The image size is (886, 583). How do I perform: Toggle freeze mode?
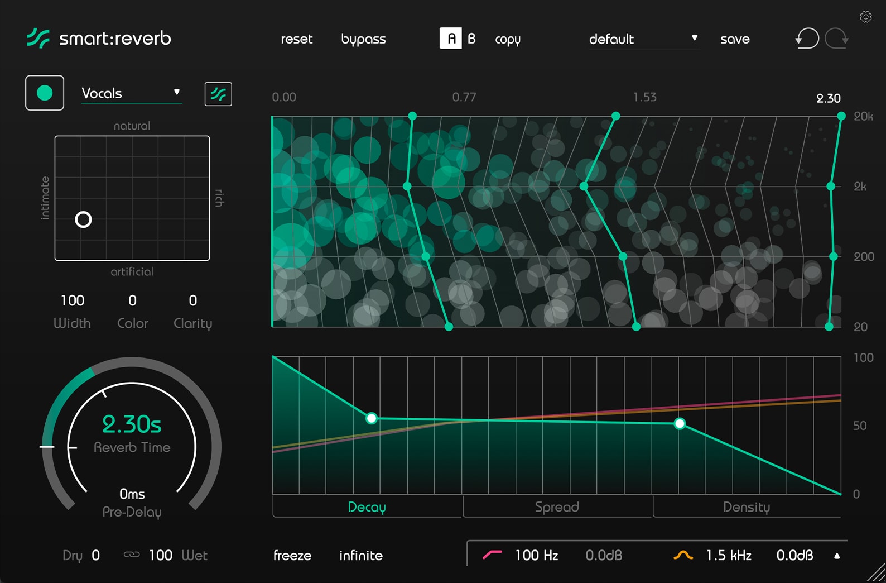[292, 555]
